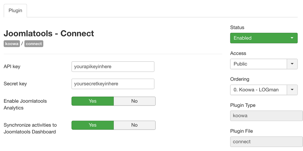
Task: Click the Enable Joomlatools Analytics label
Action: (25, 104)
